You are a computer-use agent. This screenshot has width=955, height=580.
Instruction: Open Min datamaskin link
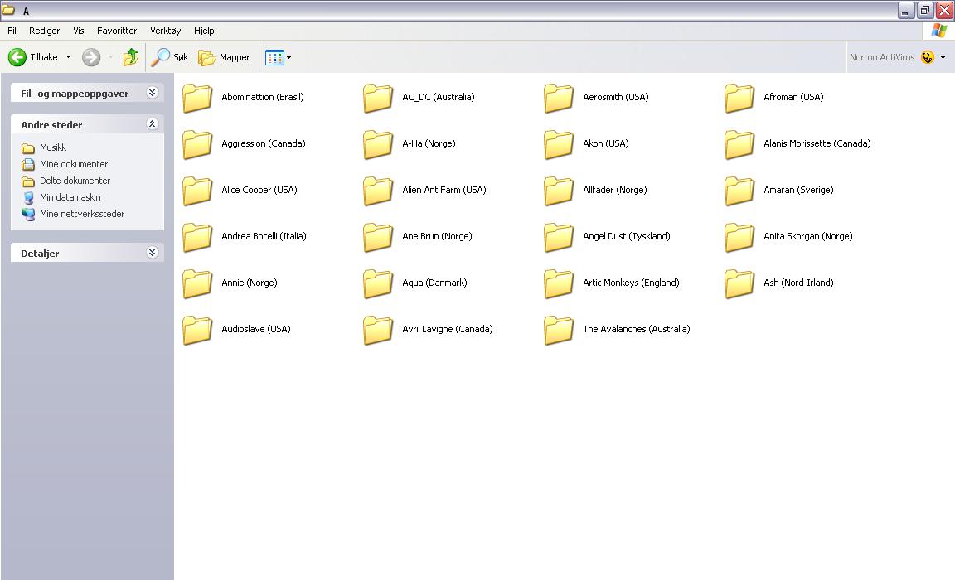(x=70, y=197)
